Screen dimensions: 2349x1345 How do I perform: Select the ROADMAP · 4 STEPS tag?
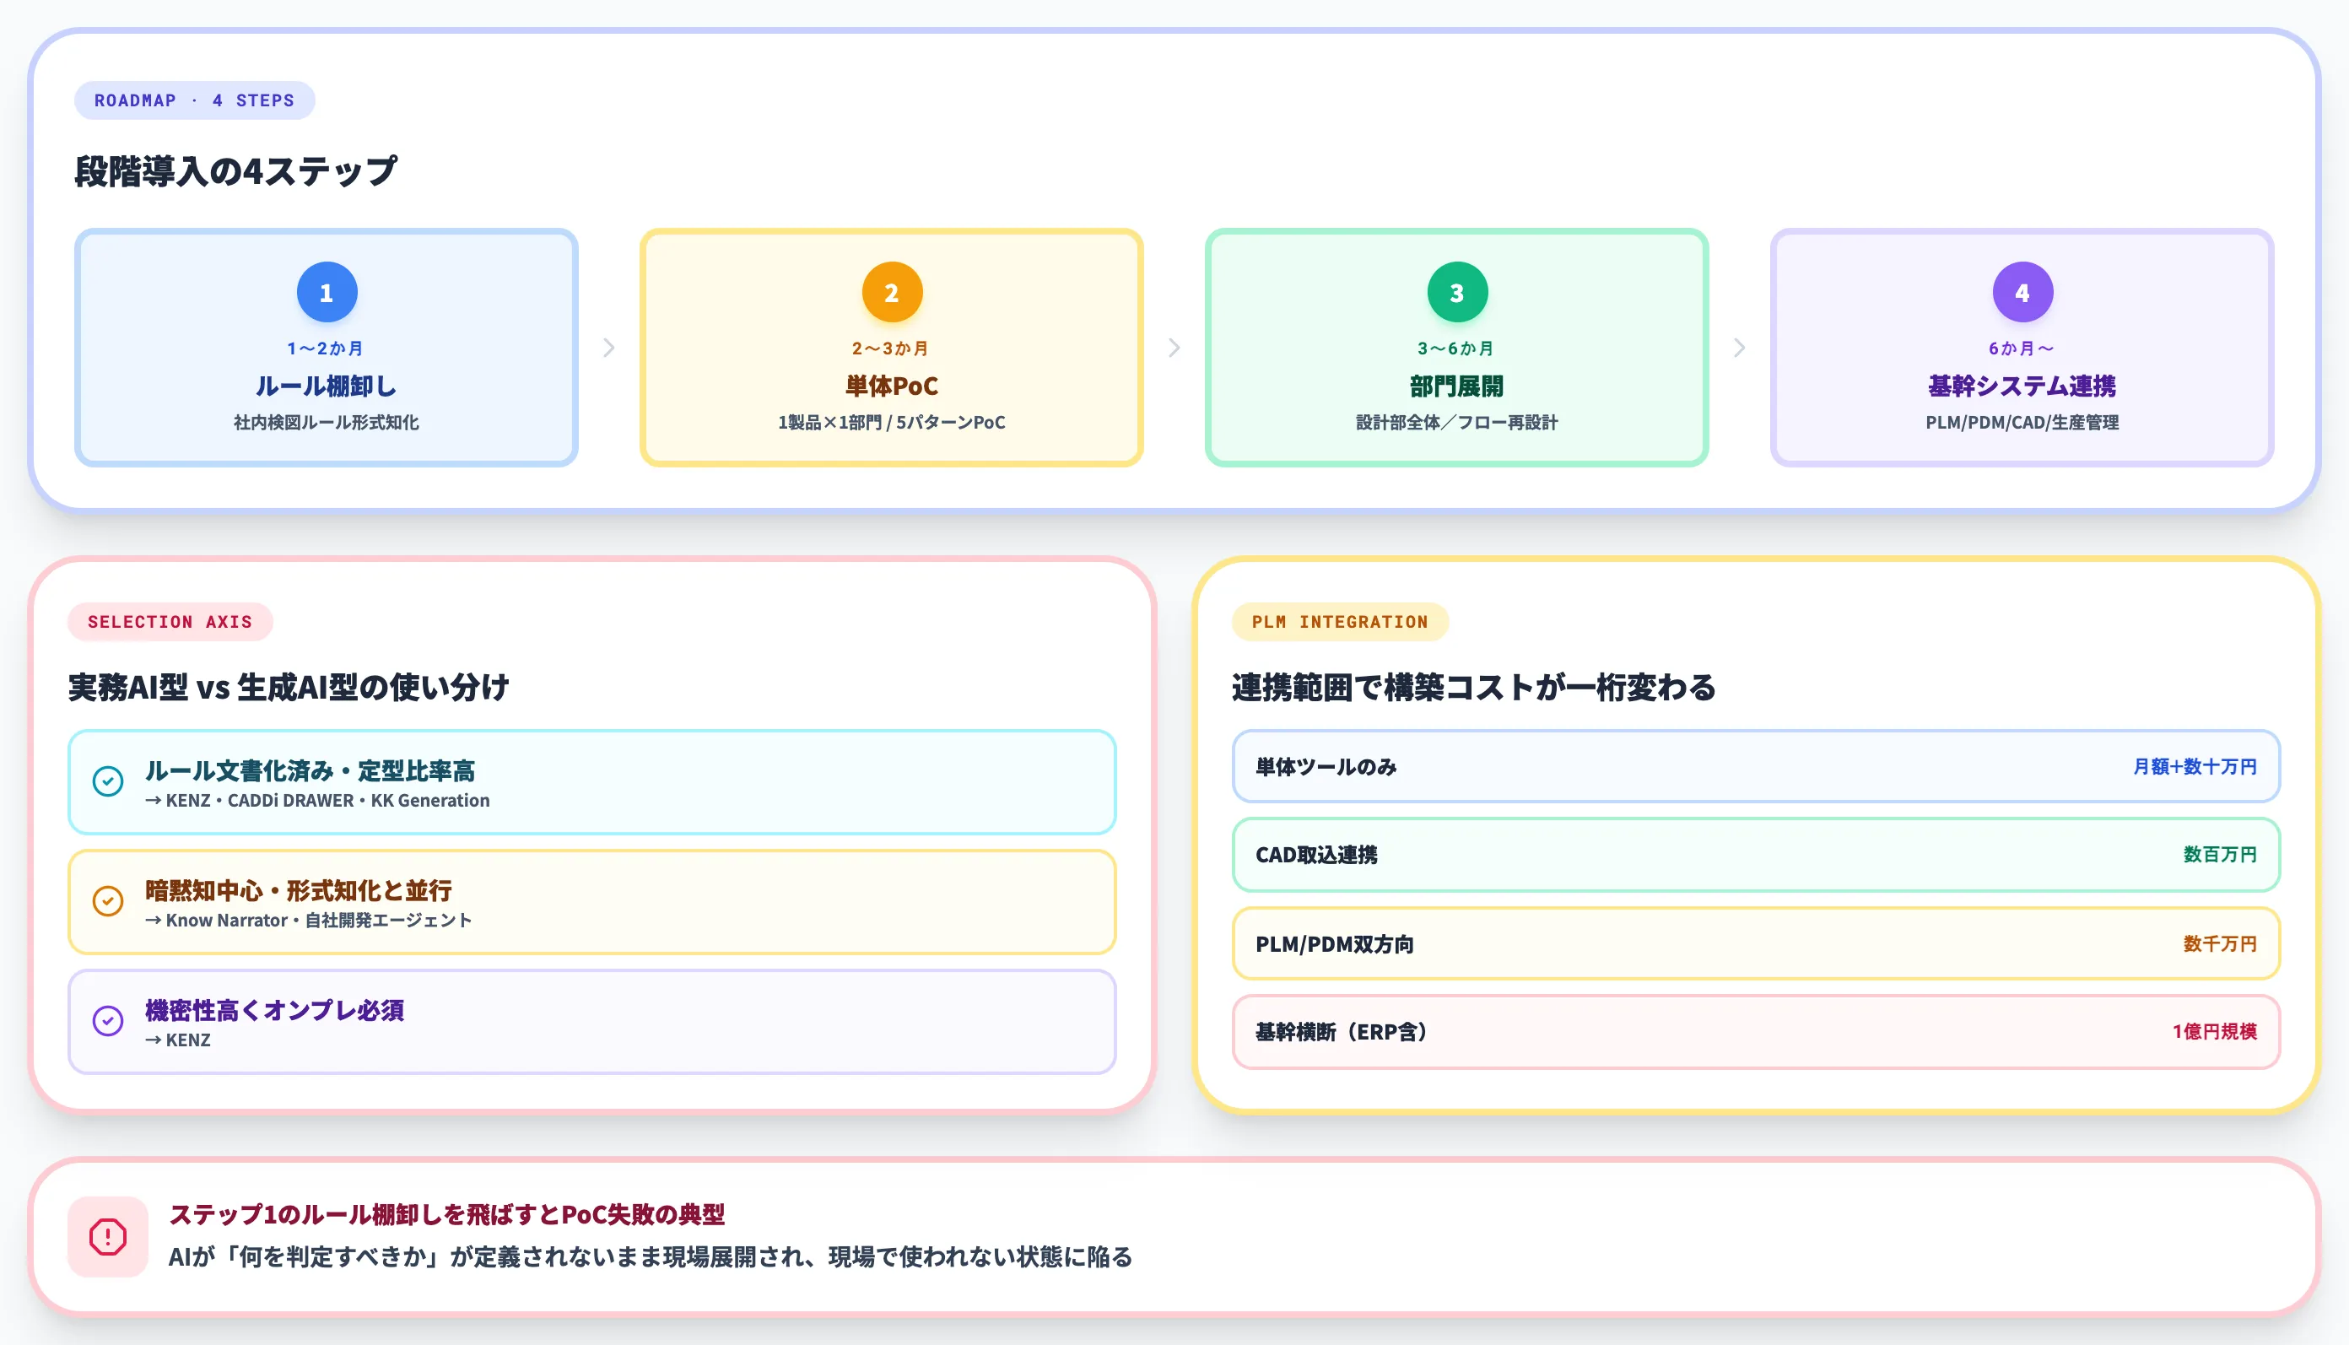point(194,100)
